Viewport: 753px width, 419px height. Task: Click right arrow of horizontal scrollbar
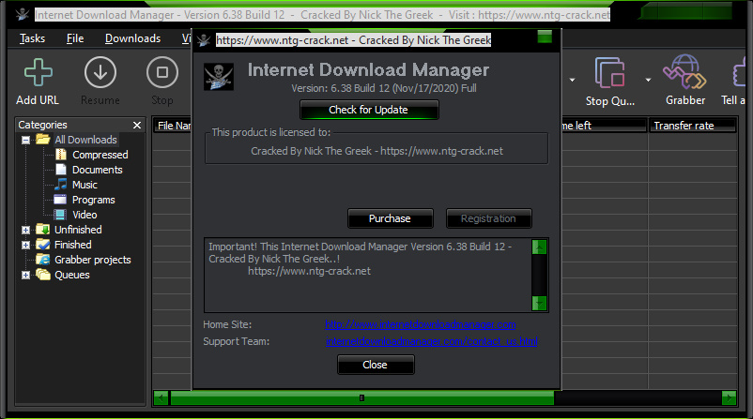[x=729, y=397]
